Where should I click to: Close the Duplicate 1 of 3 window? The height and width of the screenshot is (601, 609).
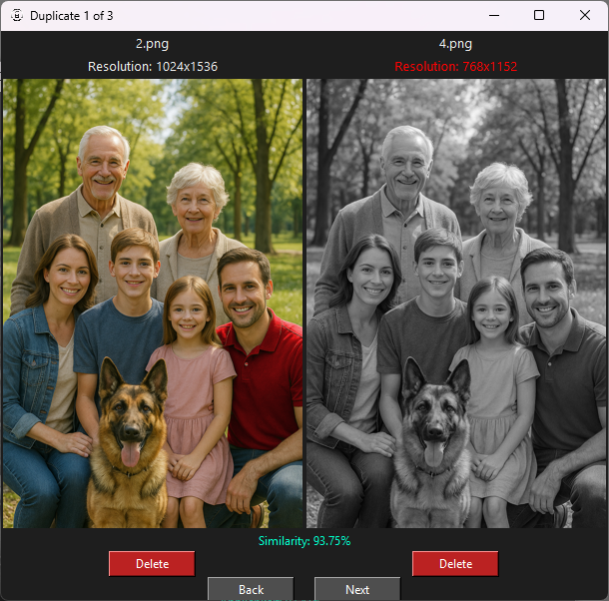tap(585, 15)
